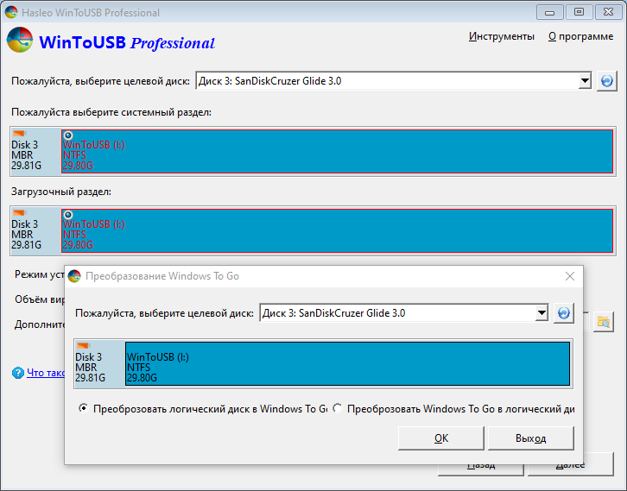
Task: Click the refresh disks icon in main window
Action: pos(606,81)
